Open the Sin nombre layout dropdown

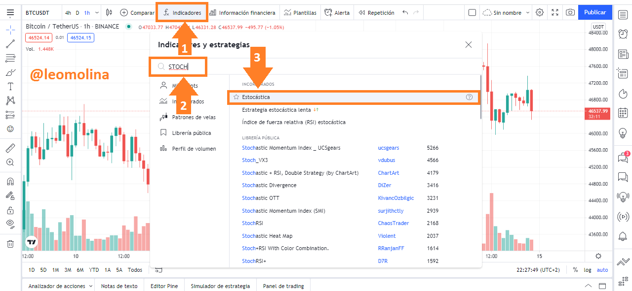506,12
